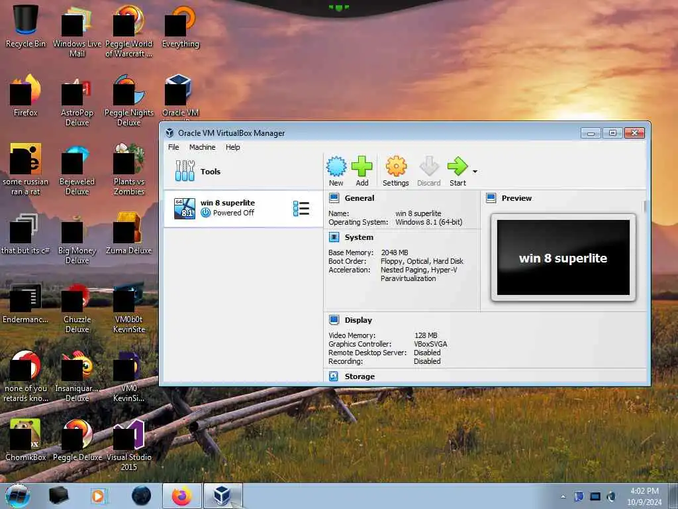Open machine Settings gear icon
Image resolution: width=678 pixels, height=509 pixels.
[x=396, y=172]
